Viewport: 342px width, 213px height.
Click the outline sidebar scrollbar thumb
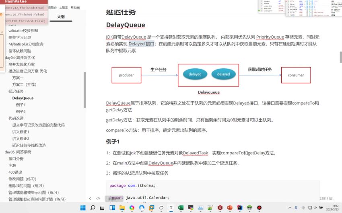tap(84, 90)
